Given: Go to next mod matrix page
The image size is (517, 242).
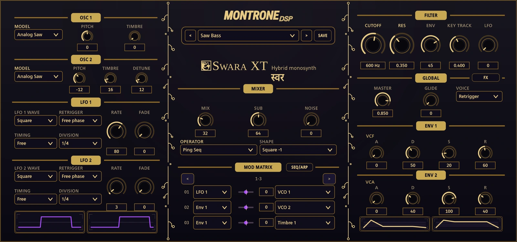Looking at the screenshot, I should pyautogui.click(x=329, y=179).
